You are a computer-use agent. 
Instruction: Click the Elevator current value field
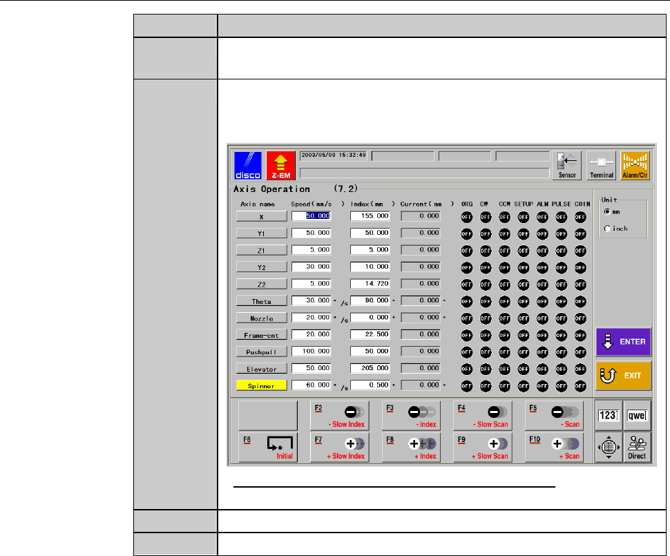pos(421,368)
